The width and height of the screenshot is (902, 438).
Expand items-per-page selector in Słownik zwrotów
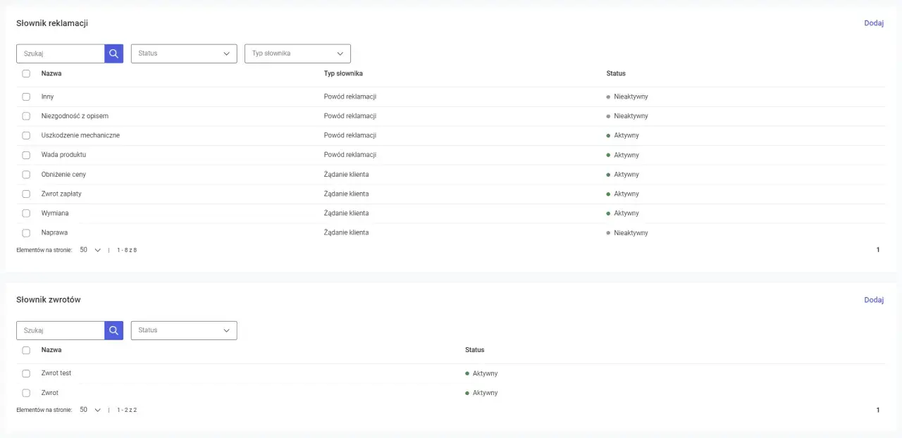click(x=90, y=410)
